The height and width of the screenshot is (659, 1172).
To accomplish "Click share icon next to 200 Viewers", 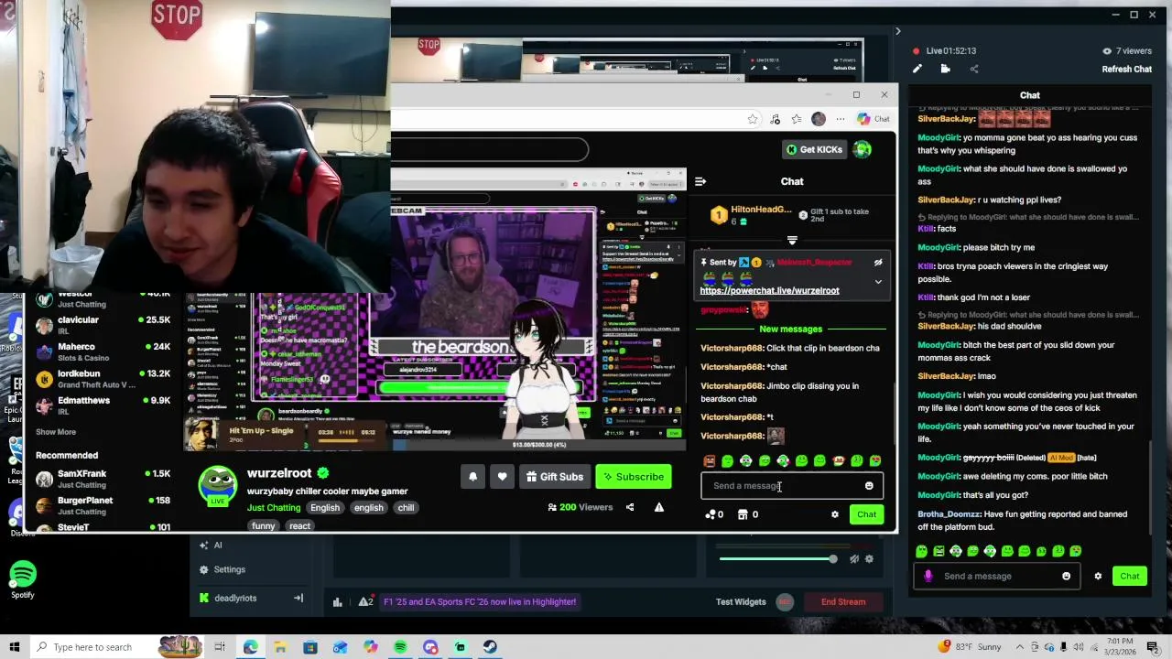I will pyautogui.click(x=630, y=507).
